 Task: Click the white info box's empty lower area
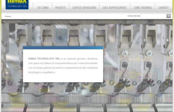[63, 78]
